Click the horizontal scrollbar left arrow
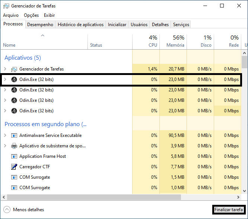The height and width of the screenshot is (219, 248). 4,197
